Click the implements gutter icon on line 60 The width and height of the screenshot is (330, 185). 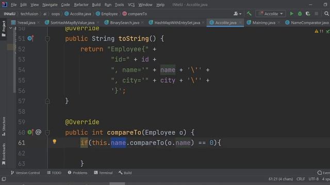31,132
